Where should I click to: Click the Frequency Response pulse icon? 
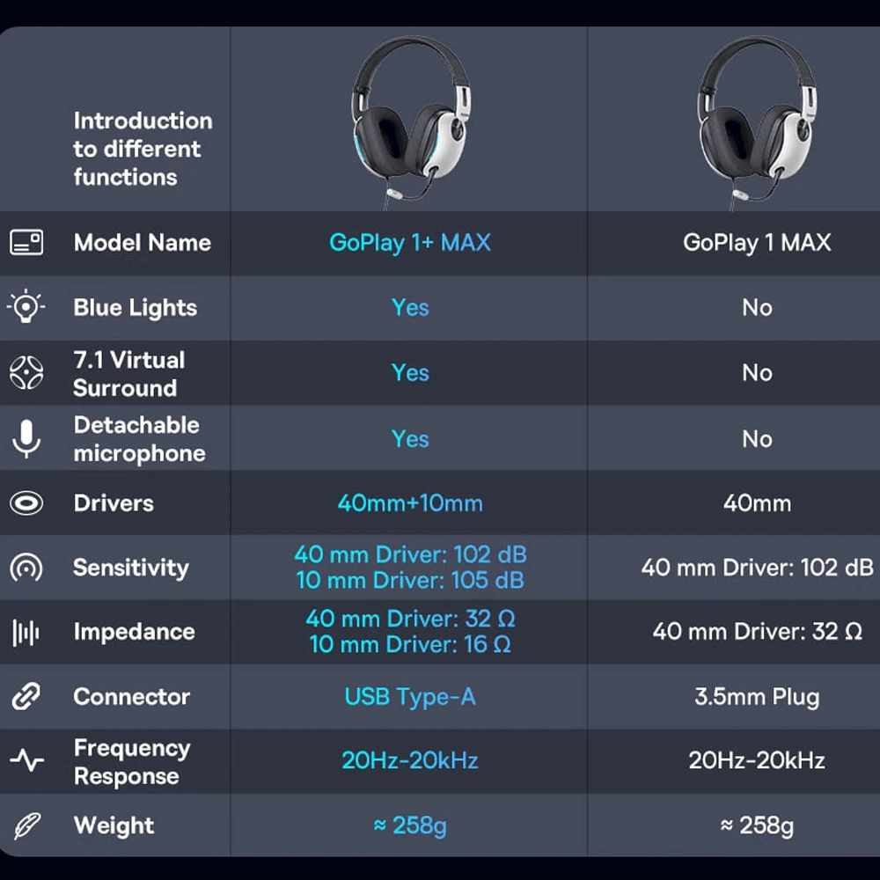[26, 761]
